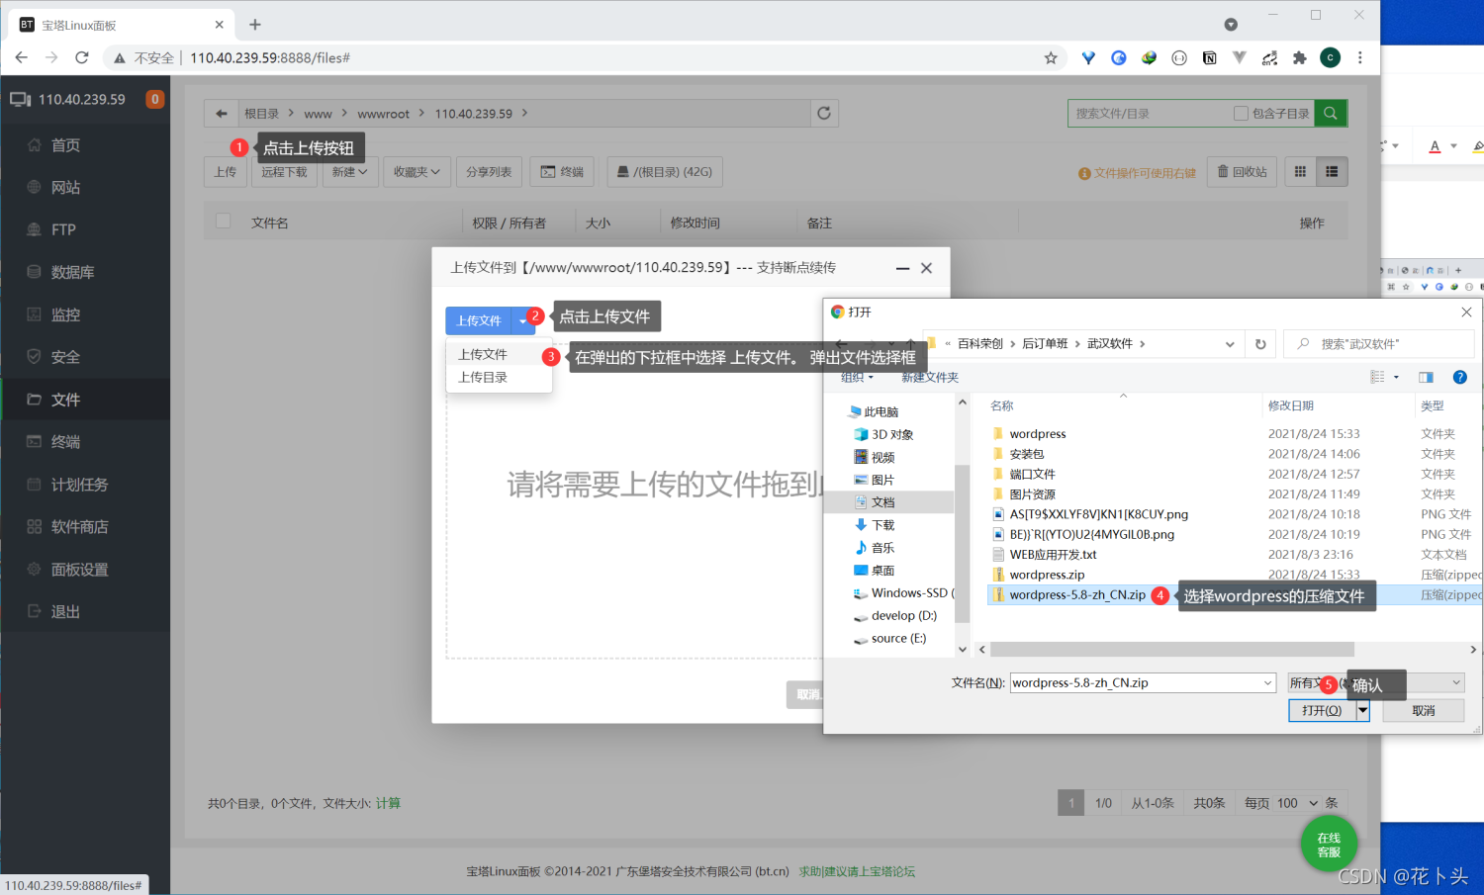Click the blue 上传文件 button in upload dialog
Screen dimensions: 1484x895
click(479, 320)
